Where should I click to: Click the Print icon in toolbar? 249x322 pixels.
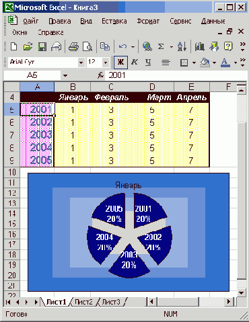click(73, 47)
